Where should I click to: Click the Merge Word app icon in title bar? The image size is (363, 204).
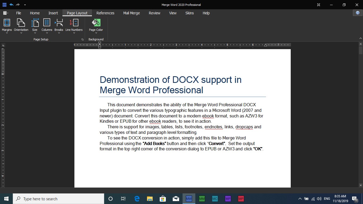pyautogui.click(x=4, y=5)
